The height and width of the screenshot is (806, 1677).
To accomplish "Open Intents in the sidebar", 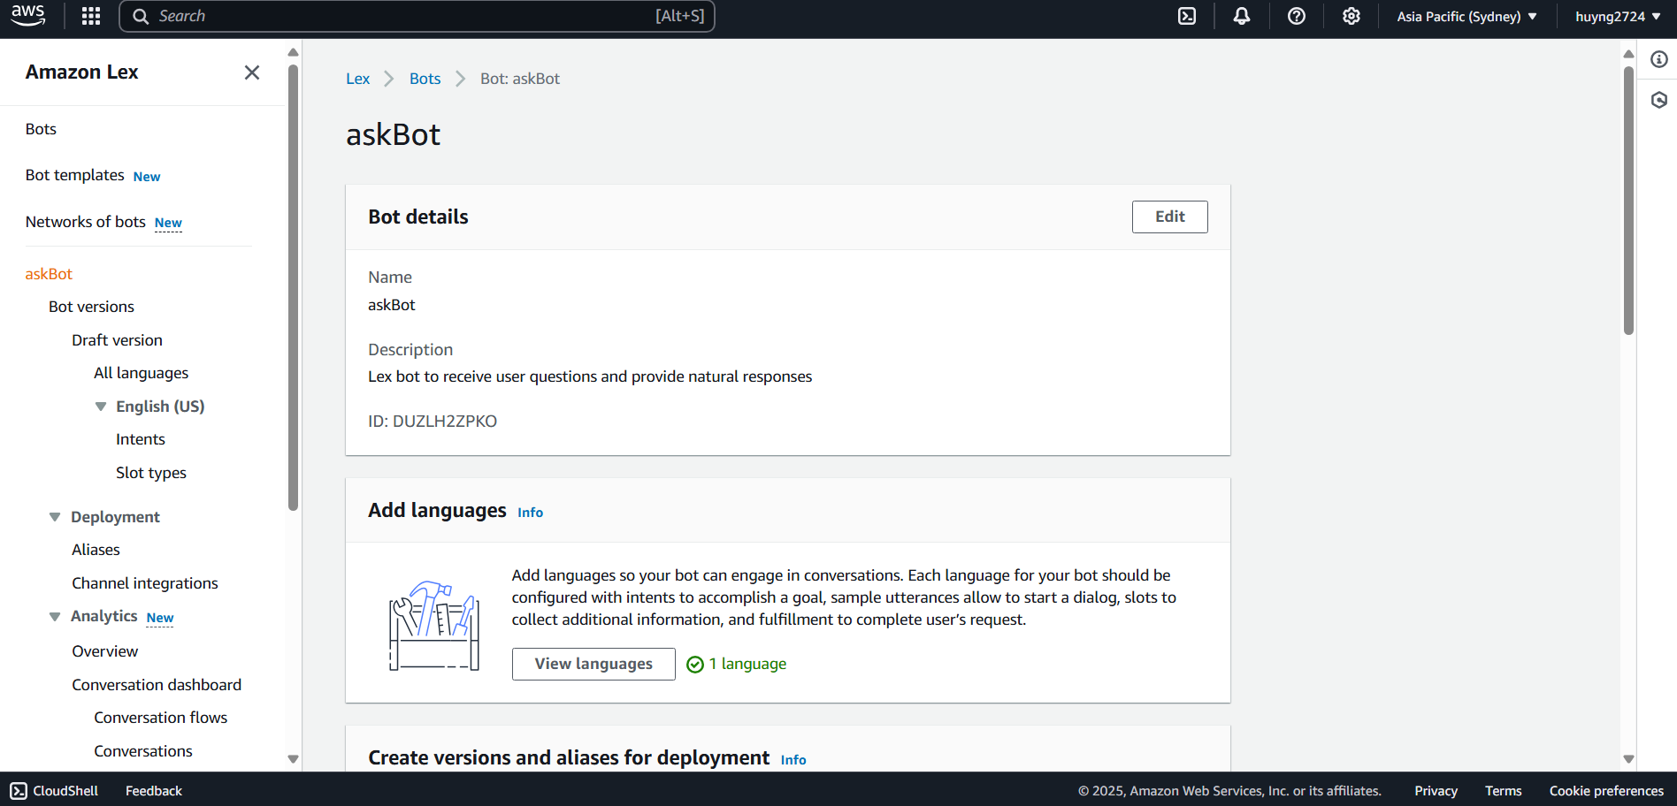I will [x=140, y=439].
